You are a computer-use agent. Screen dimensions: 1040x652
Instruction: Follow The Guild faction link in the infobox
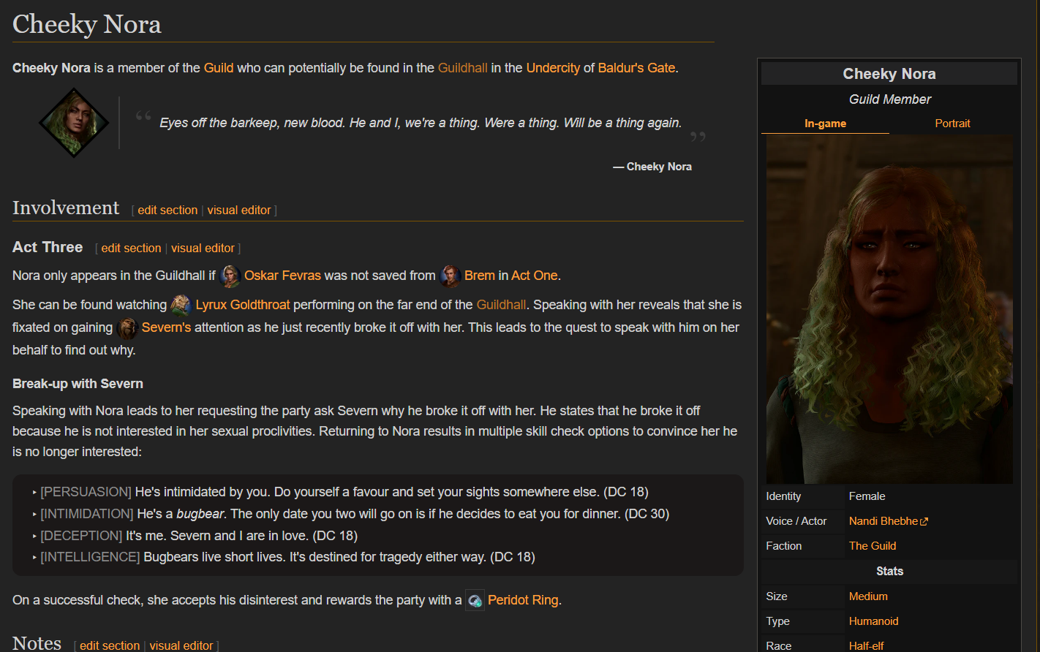(x=873, y=546)
